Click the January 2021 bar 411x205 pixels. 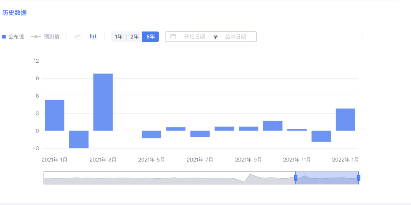click(x=55, y=115)
